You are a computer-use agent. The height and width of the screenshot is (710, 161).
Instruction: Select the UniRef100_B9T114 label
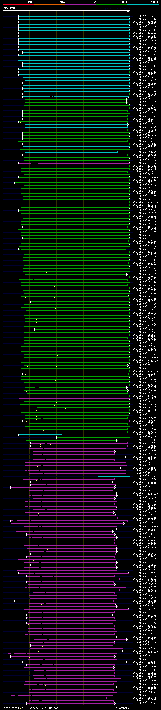click(x=144, y=435)
